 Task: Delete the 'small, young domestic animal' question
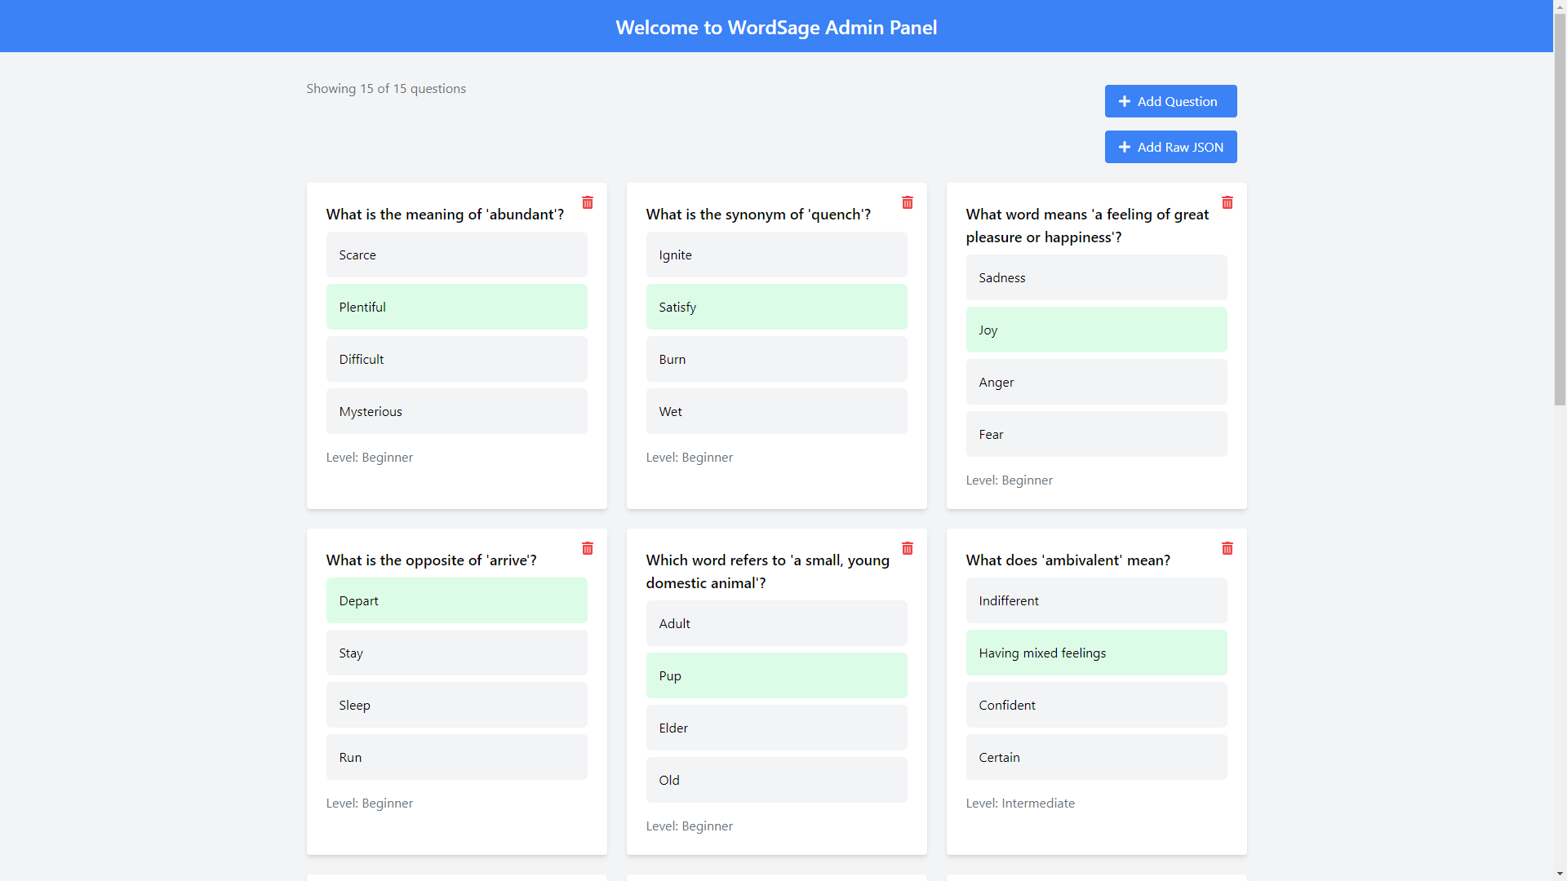908,548
